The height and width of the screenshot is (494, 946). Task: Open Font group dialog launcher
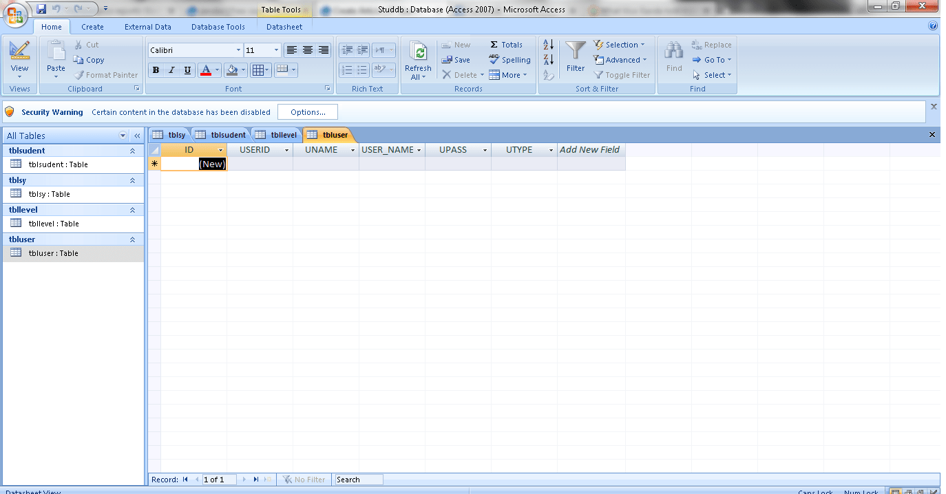pos(328,89)
